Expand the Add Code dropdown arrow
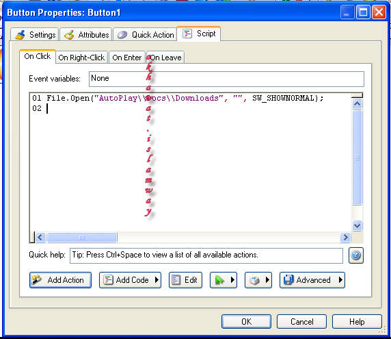Image resolution: width=391 pixels, height=339 pixels. coord(157,280)
